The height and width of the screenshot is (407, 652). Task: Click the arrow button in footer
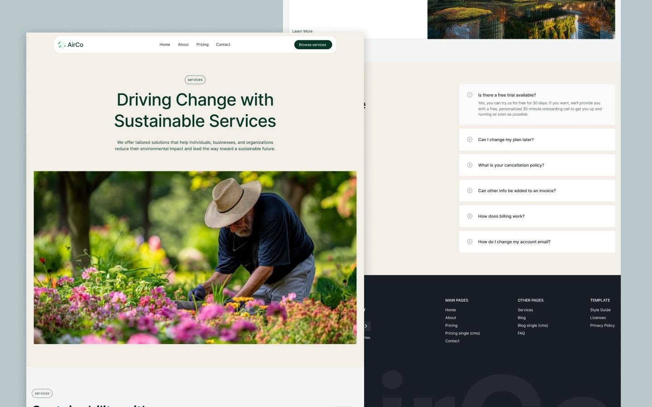(366, 326)
